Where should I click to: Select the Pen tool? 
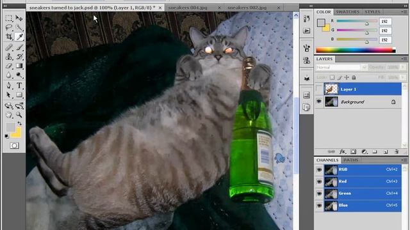tap(9, 85)
